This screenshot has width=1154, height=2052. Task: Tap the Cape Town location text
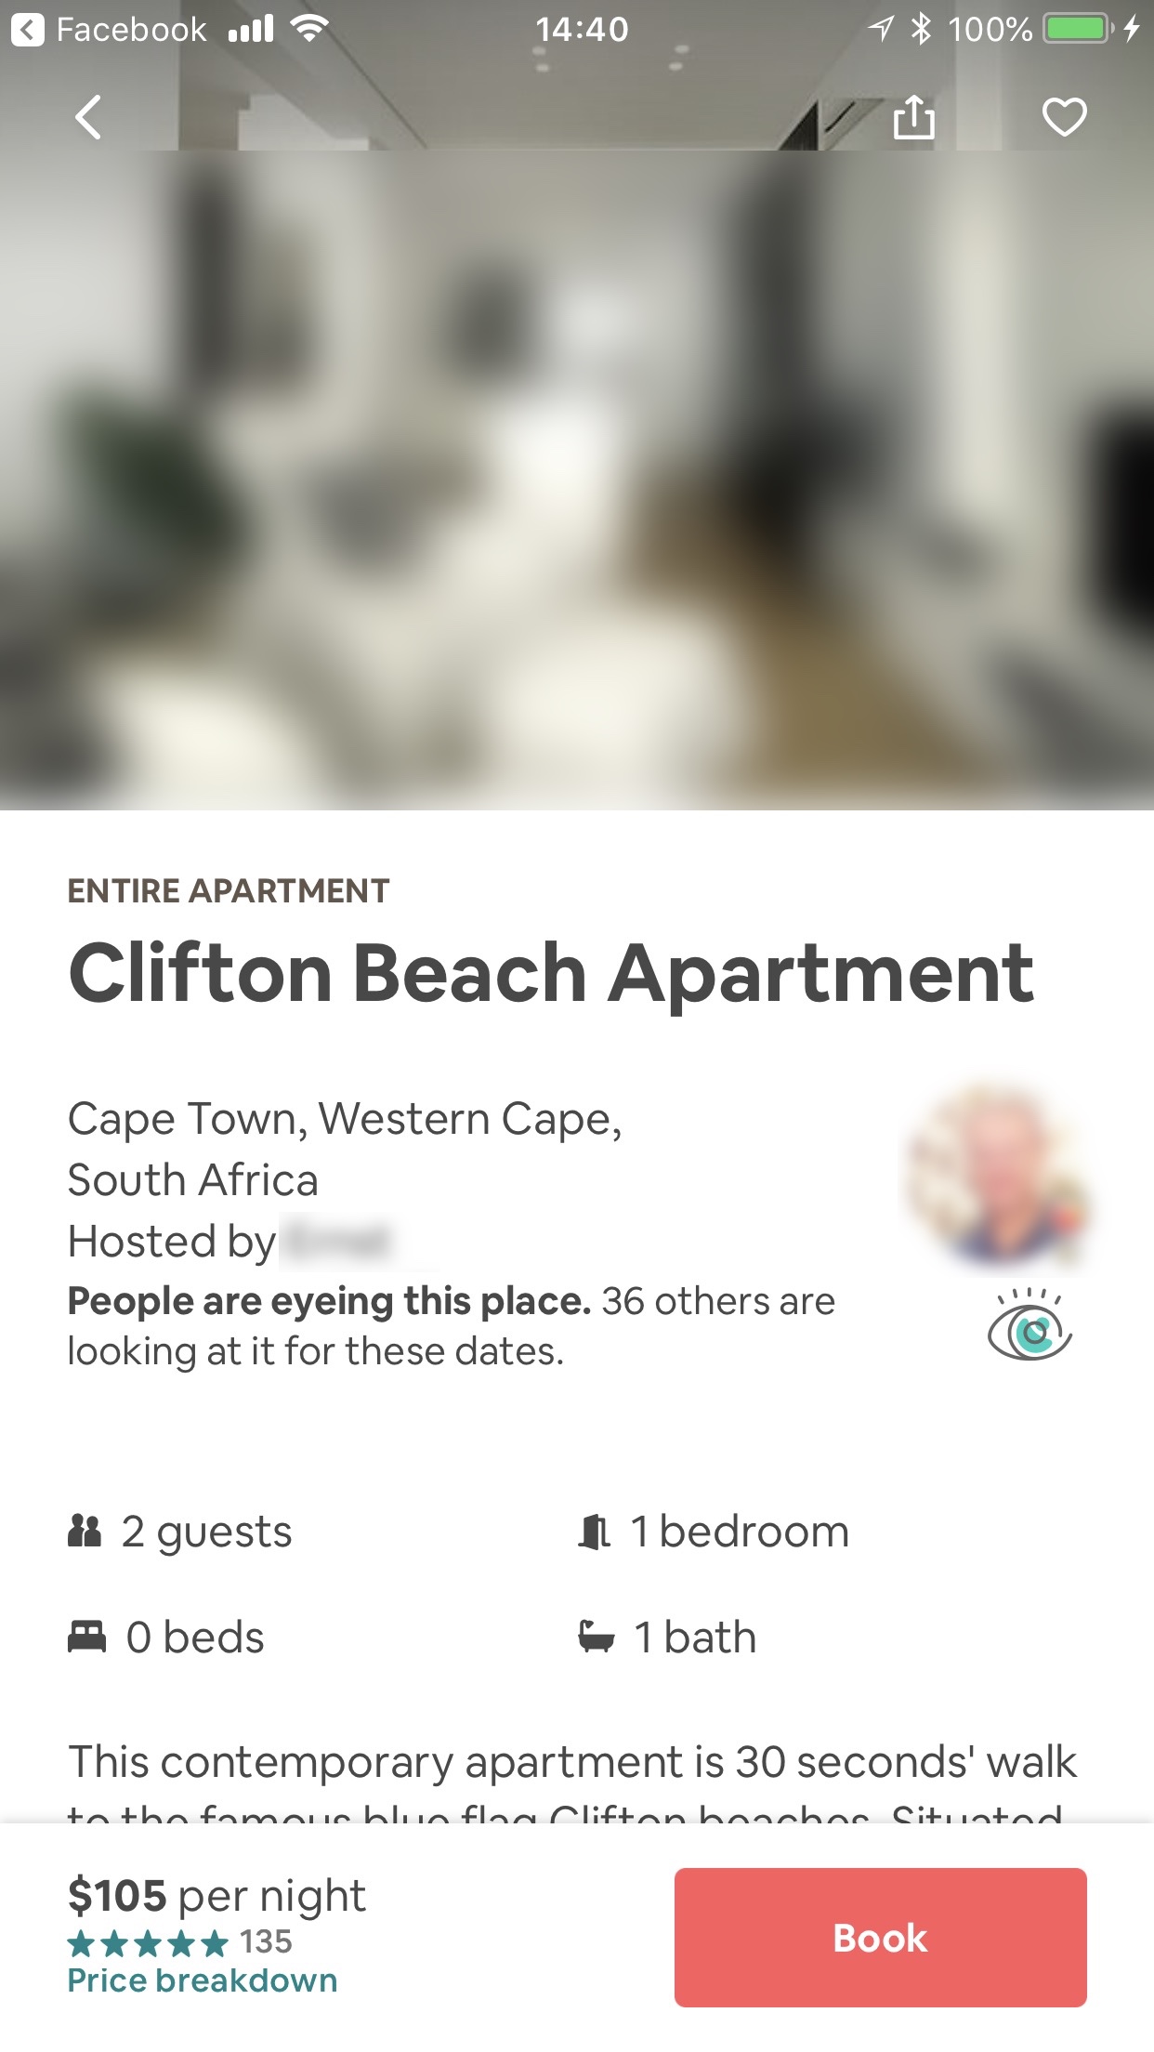(x=344, y=1149)
